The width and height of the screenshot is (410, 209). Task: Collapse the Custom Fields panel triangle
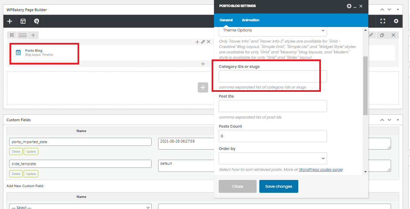point(397,120)
